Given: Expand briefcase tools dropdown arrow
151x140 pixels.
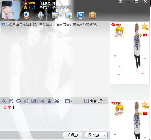Looking at the screenshot, I should [71, 101].
